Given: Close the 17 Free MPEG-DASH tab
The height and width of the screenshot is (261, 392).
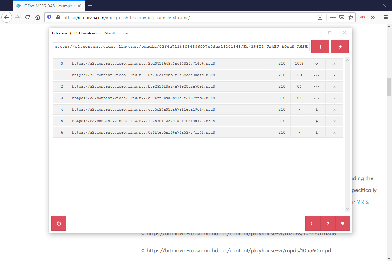Looking at the screenshot, I should coord(79,5).
